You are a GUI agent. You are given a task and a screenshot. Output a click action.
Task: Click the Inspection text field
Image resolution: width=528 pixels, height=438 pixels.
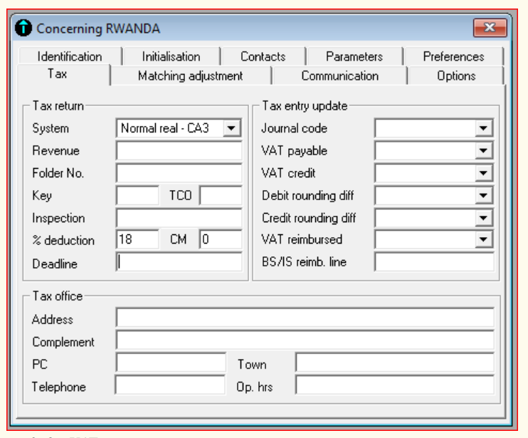179,218
